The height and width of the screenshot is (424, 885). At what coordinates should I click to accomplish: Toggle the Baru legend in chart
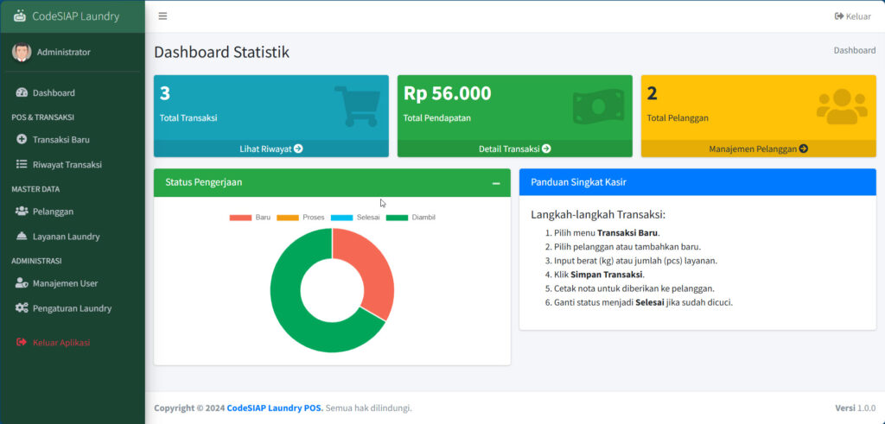tap(250, 218)
